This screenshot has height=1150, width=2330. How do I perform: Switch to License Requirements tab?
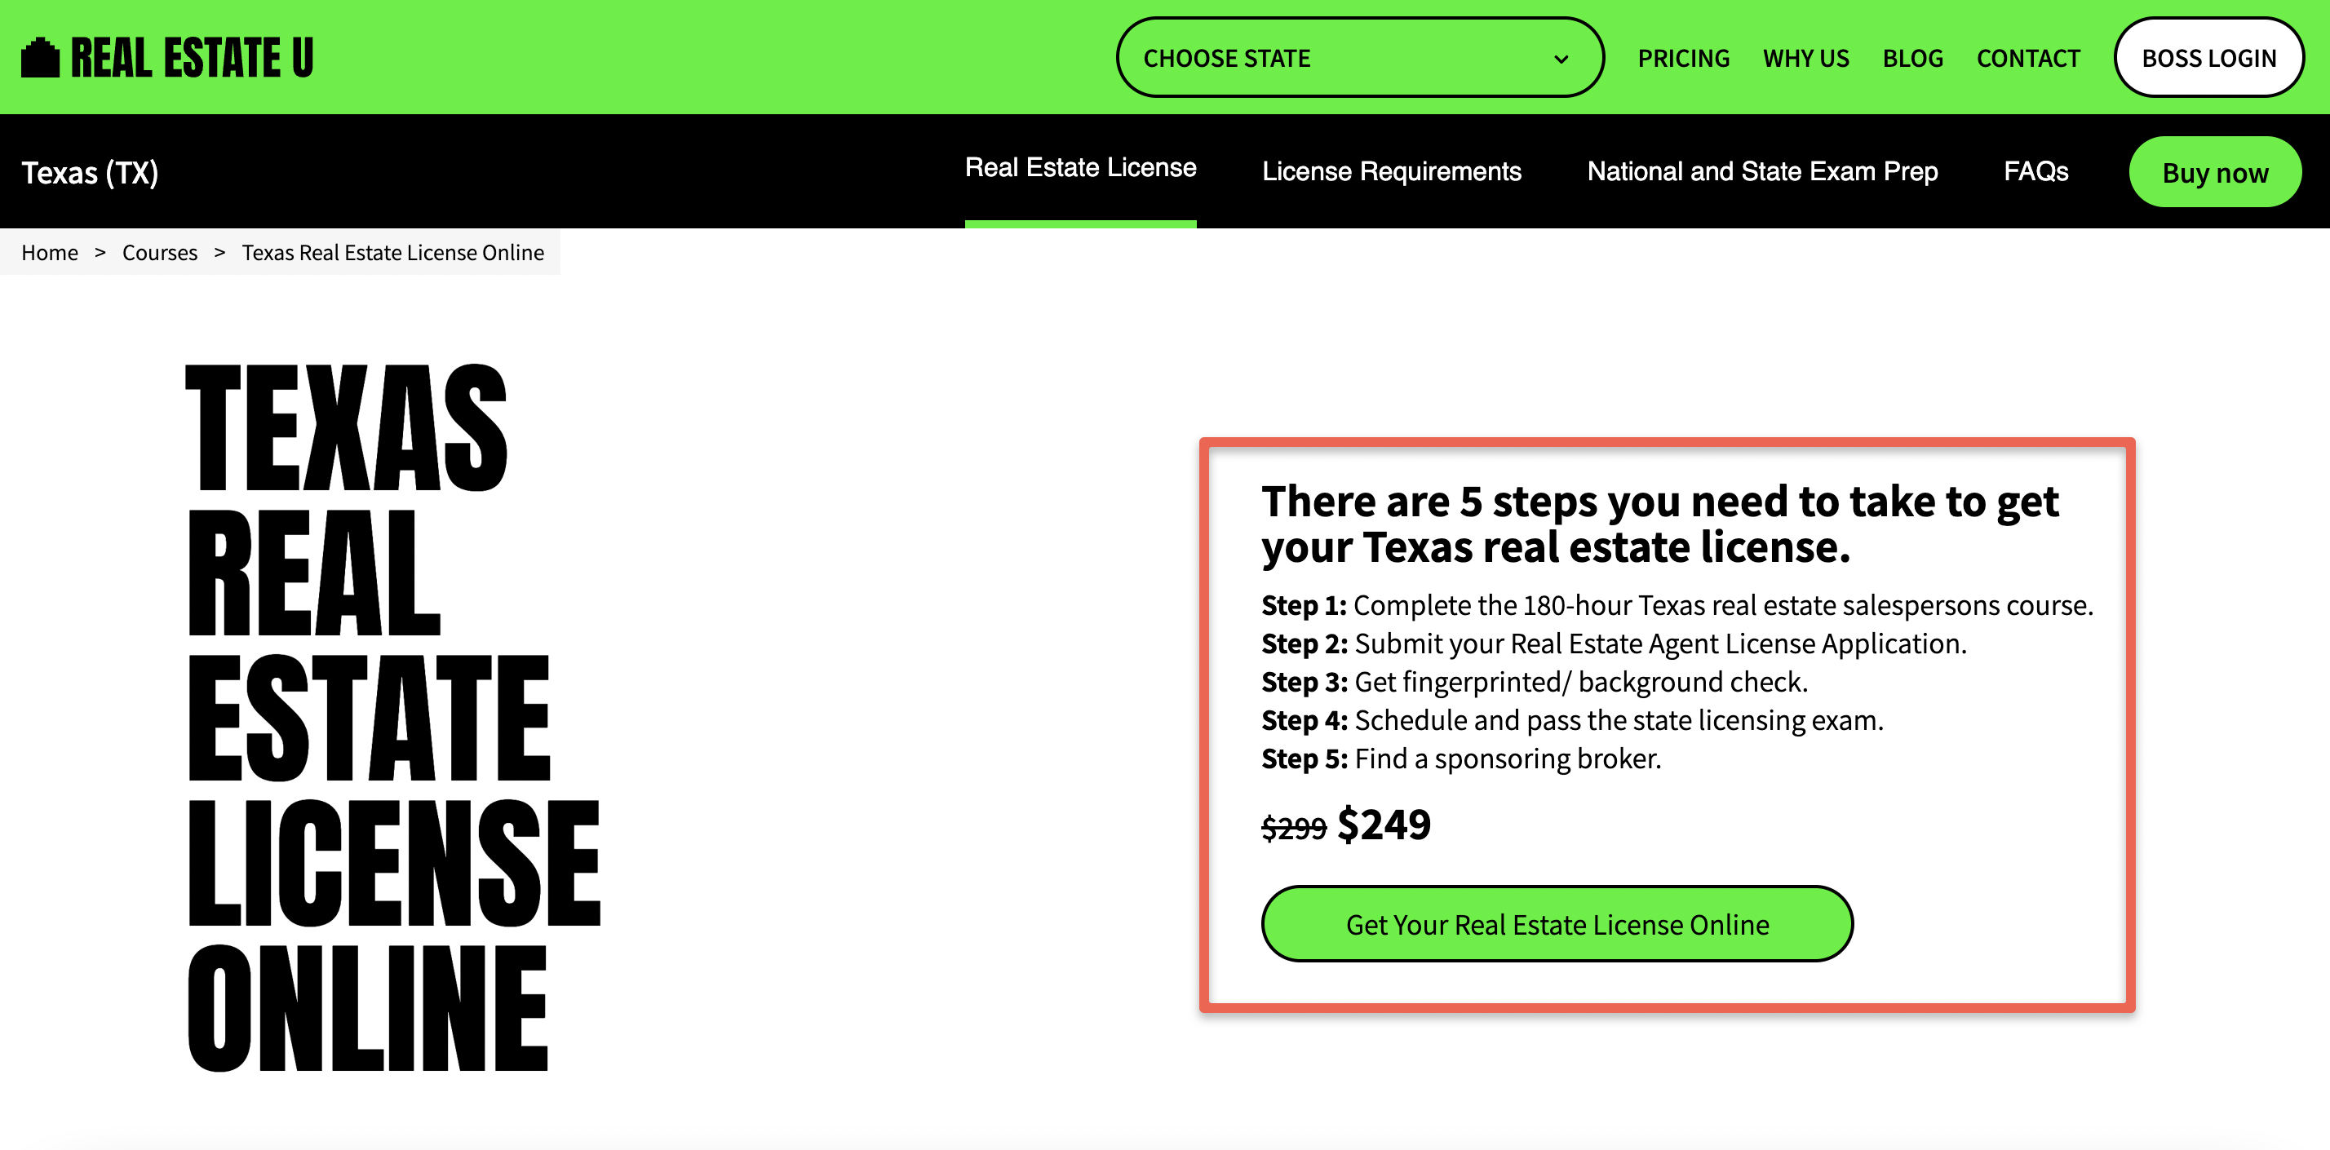(1393, 170)
